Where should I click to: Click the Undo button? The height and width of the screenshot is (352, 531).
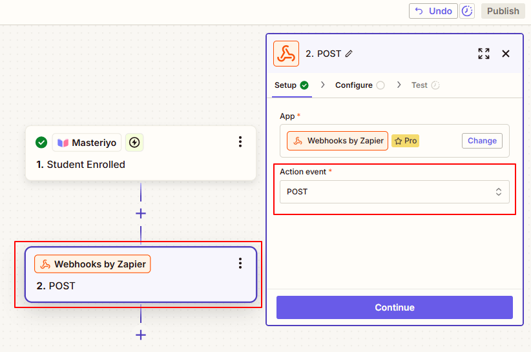tap(433, 11)
